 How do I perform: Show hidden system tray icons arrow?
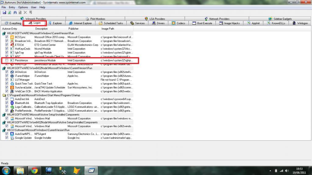[x=270, y=171]
